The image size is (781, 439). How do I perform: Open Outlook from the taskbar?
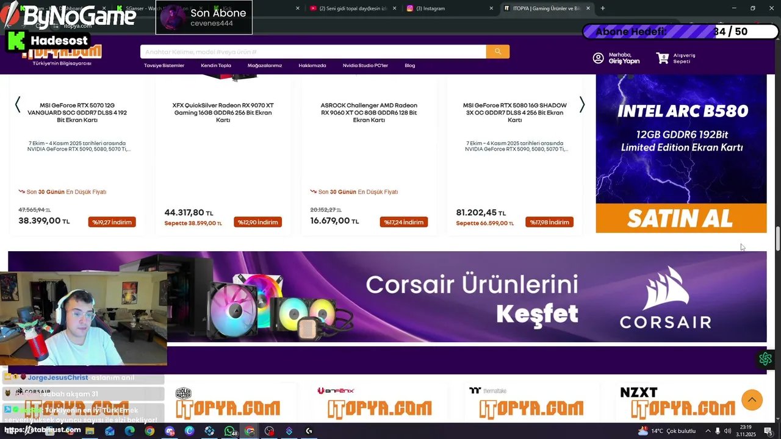pyautogui.click(x=110, y=431)
